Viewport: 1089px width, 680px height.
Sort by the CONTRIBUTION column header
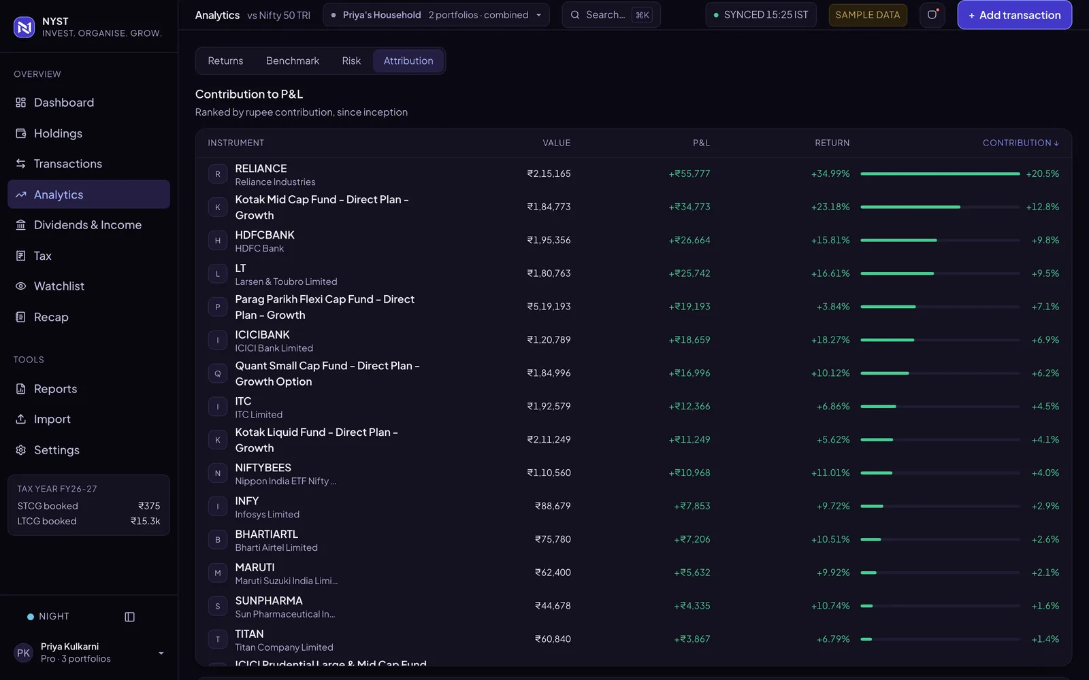(x=1020, y=143)
